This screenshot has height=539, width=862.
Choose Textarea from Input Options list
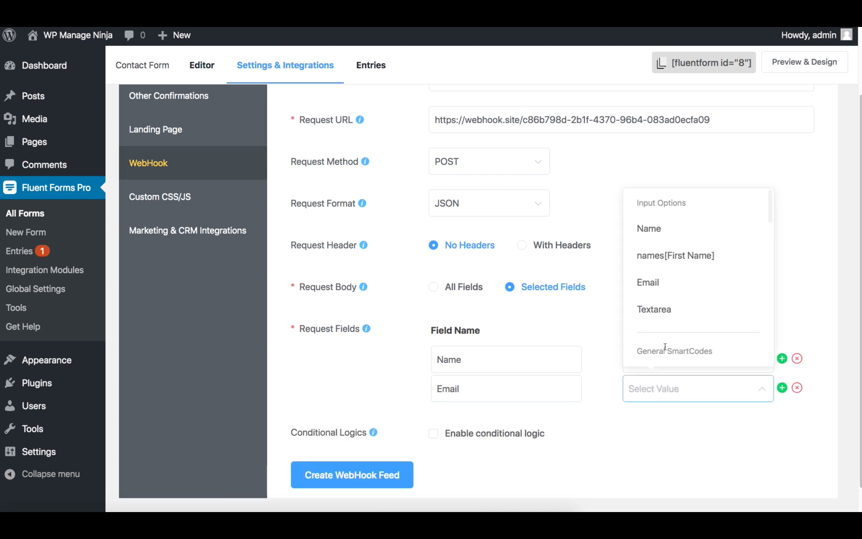tap(698, 309)
